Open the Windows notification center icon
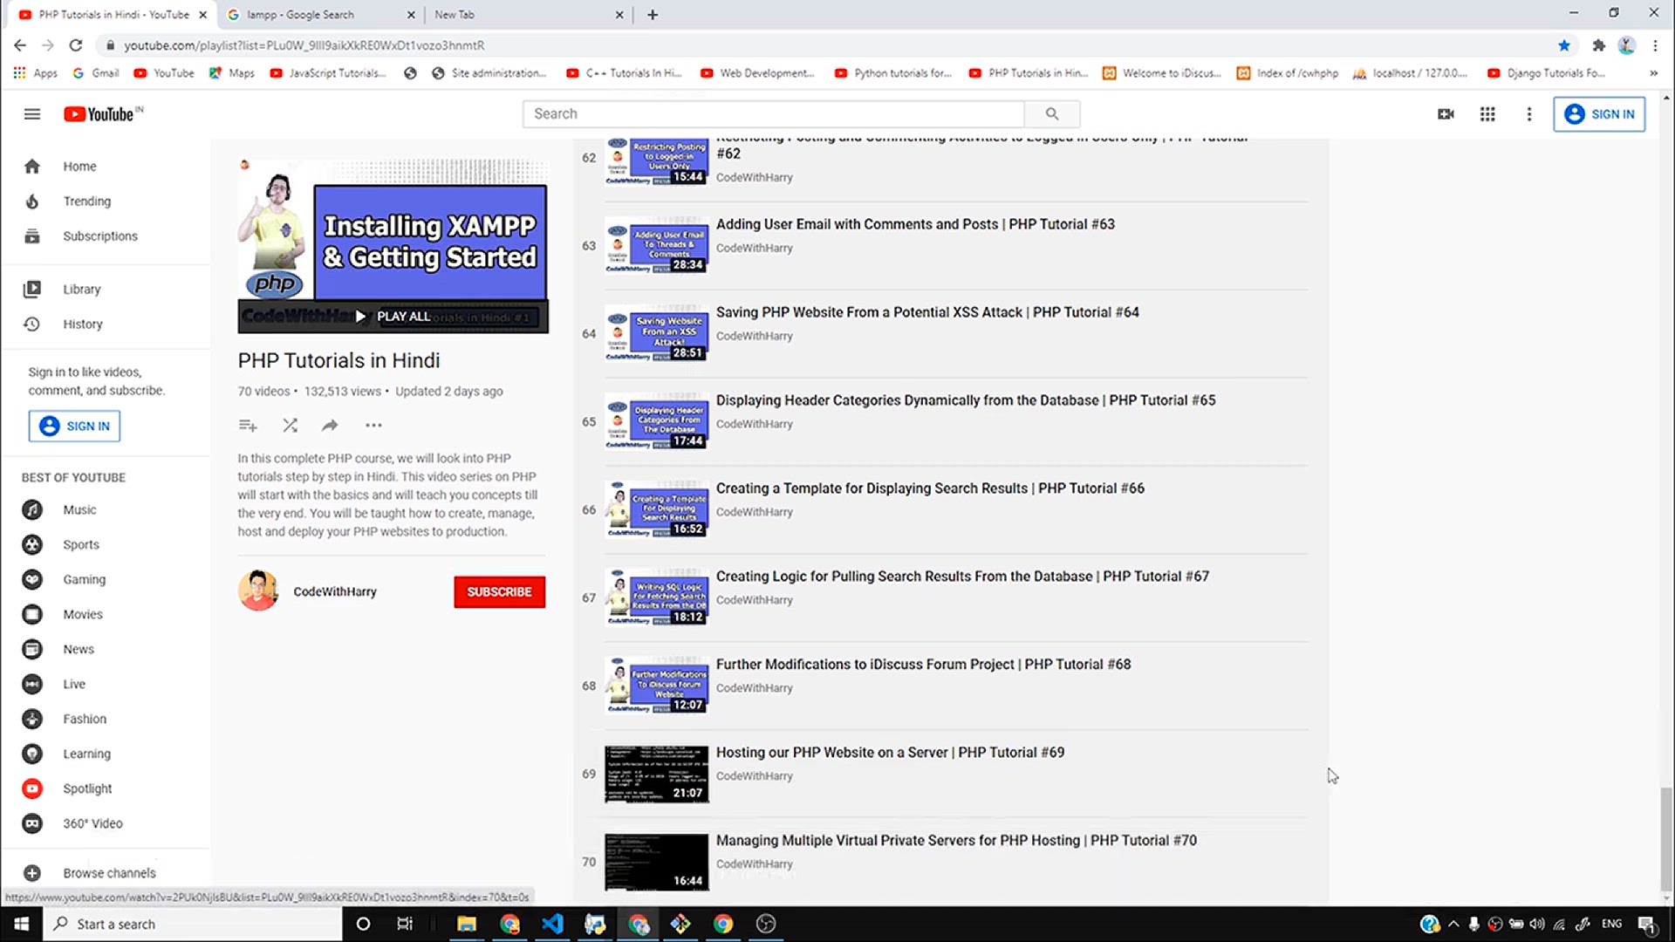The image size is (1675, 942). 1646,924
